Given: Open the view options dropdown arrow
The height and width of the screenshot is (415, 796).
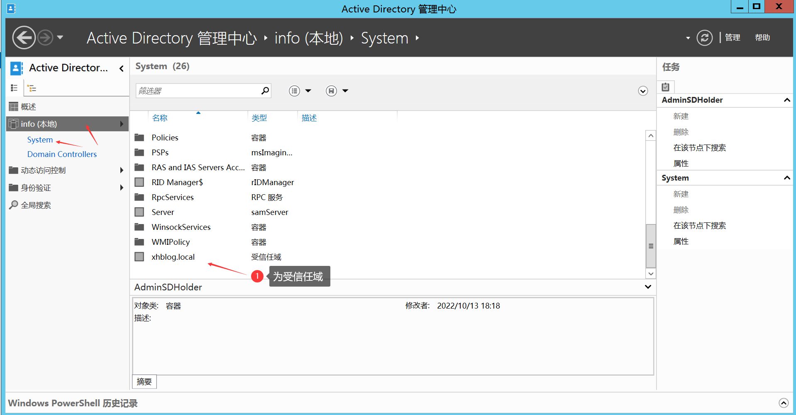Looking at the screenshot, I should (x=308, y=91).
